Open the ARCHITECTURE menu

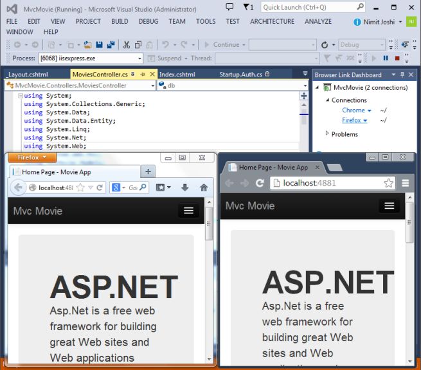point(272,21)
